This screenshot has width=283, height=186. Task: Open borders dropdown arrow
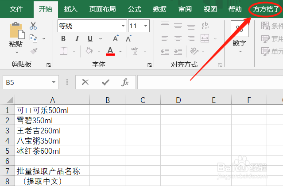pyautogui.click(x=74, y=52)
